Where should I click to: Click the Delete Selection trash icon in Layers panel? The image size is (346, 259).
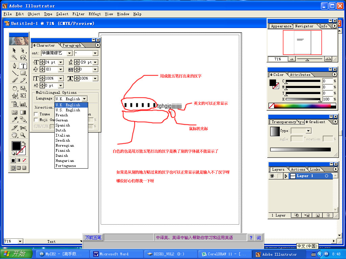pos(328,215)
